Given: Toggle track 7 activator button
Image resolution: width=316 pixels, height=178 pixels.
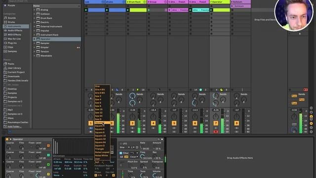Looking at the screenshot, I should [216, 123].
